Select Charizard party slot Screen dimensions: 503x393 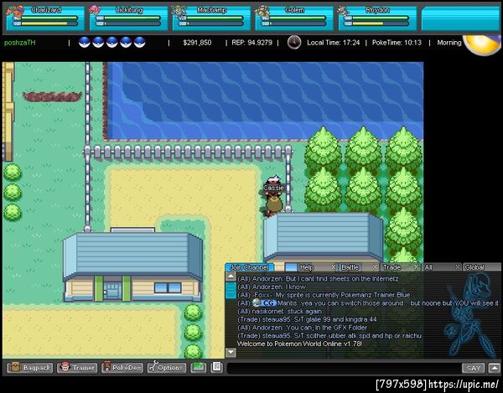[45, 18]
